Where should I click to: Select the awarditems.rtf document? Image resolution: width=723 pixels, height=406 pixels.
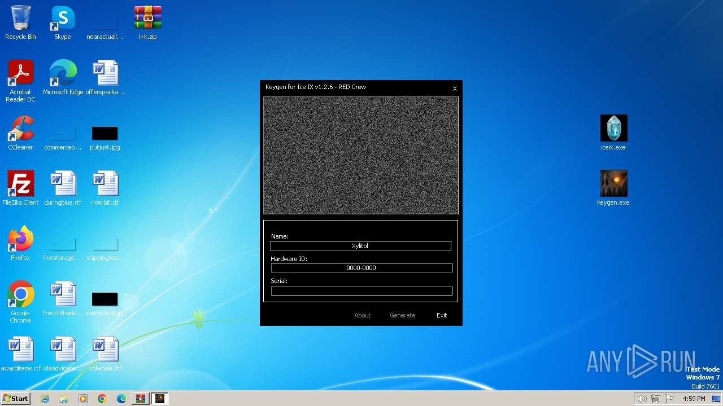tap(21, 354)
